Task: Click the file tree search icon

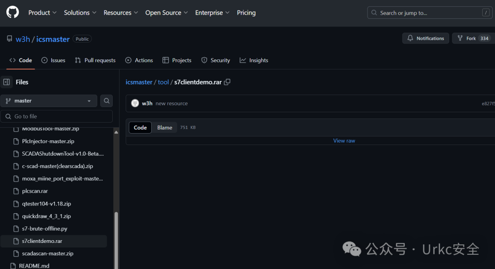Action: click(107, 101)
